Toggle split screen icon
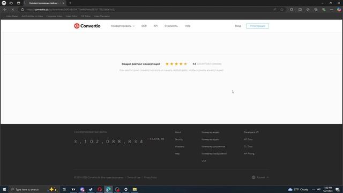This screenshot has width=343, height=193. pos(300,10)
